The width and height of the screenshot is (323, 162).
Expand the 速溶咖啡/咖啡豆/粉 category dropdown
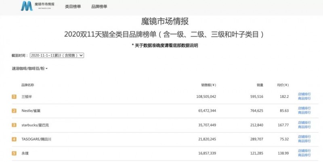(x=29, y=69)
